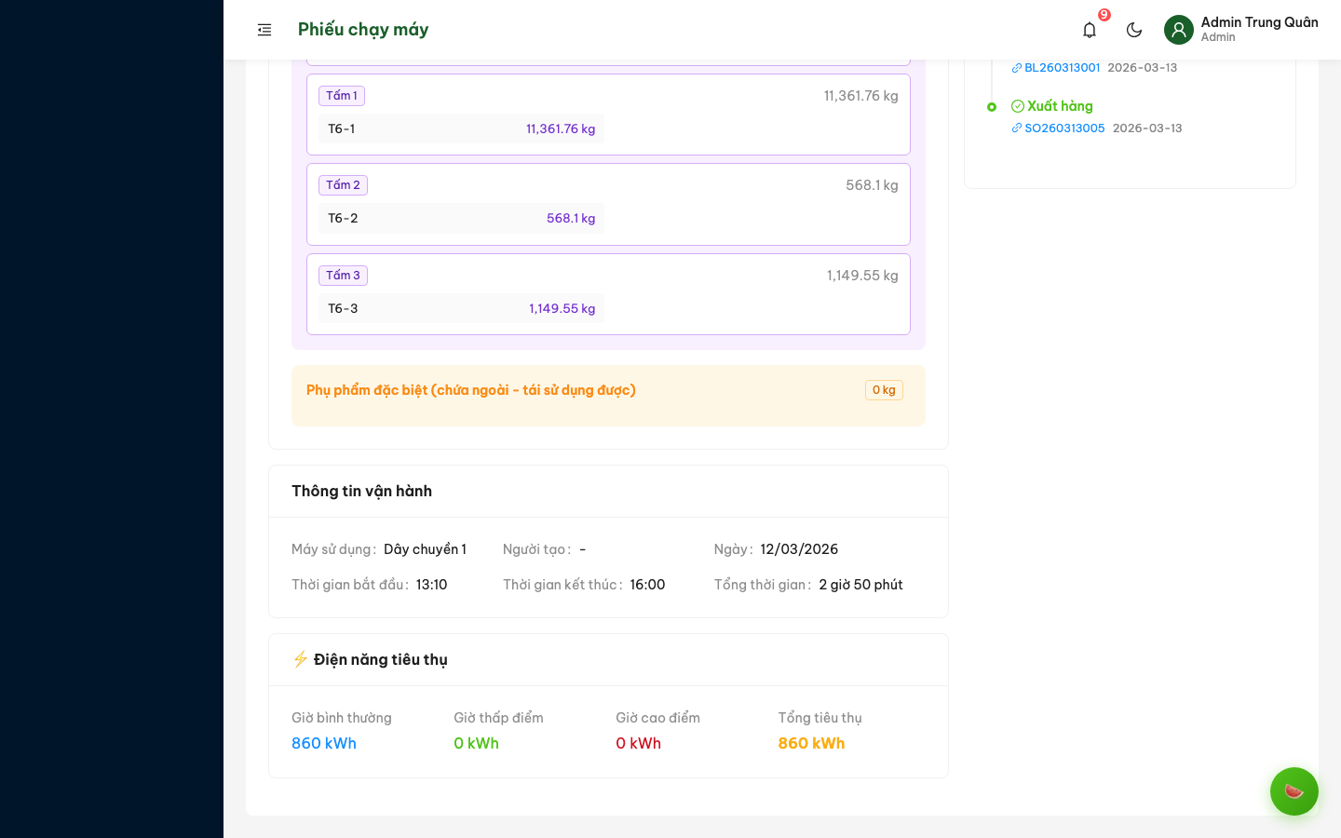Click the Admin user avatar icon
1341x838 pixels.
pos(1179,30)
